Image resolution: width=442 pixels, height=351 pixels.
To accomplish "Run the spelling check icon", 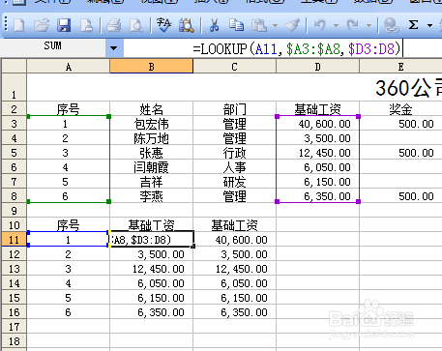I will coord(164,25).
